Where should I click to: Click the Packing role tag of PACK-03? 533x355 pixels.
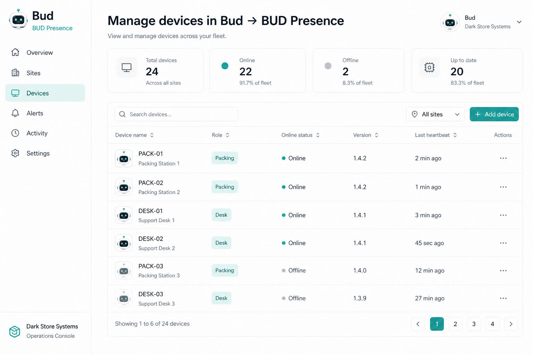coord(225,270)
